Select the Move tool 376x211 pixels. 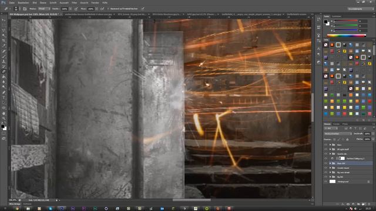4,20
